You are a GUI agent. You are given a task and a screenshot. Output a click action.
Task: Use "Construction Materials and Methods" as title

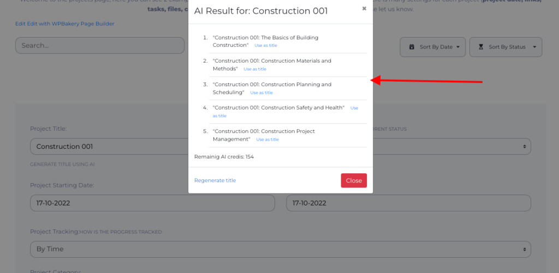[x=255, y=69]
